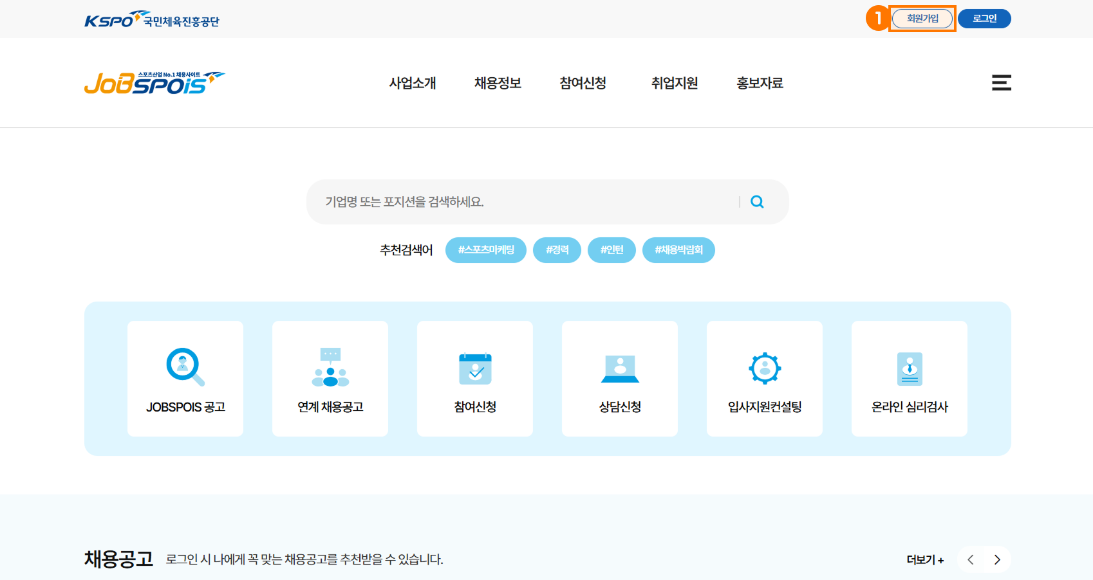Open the 사업소개 menu
Image resolution: width=1093 pixels, height=580 pixels.
413,83
